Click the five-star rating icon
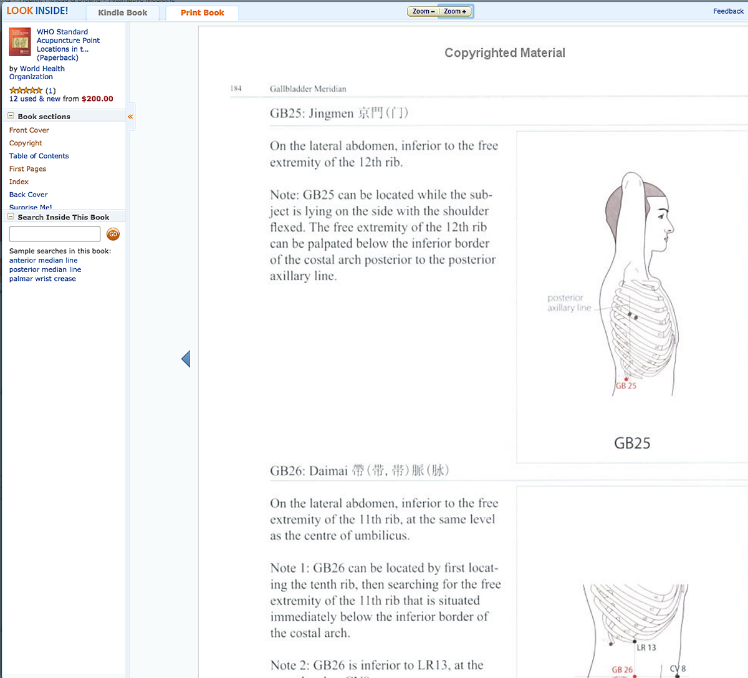748x678 pixels. 25,89
